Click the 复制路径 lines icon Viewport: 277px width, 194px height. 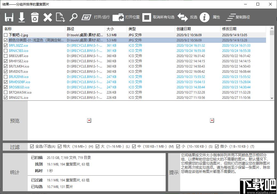click(x=231, y=17)
